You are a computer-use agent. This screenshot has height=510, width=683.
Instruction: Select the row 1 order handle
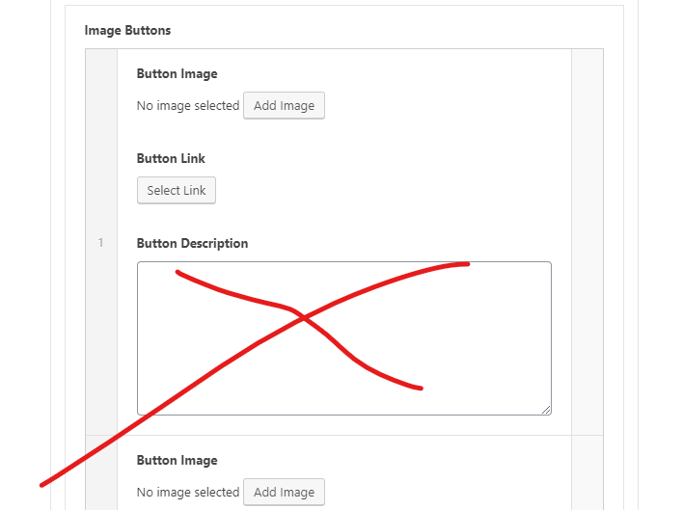pos(100,243)
